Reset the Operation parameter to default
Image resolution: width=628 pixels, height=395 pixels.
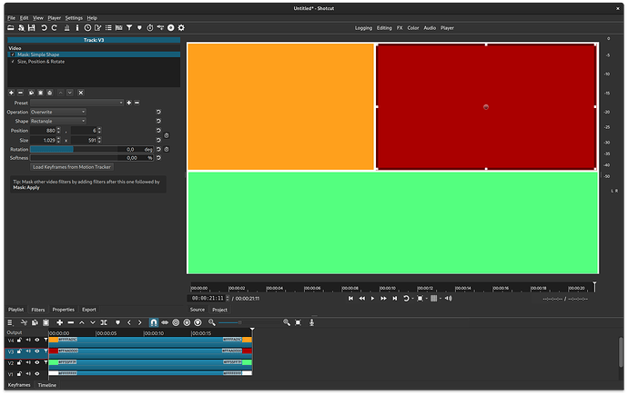(157, 112)
